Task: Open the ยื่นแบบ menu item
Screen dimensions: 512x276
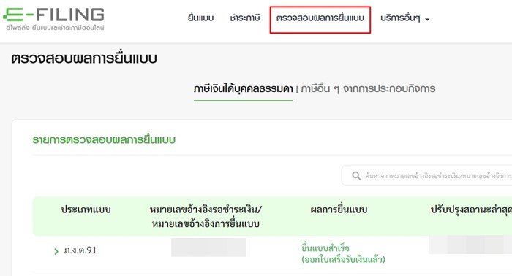Action: pos(200,18)
